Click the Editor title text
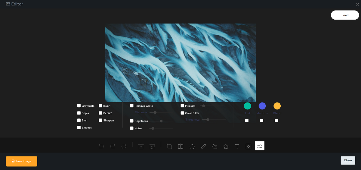Image resolution: width=361 pixels, height=170 pixels. tap(17, 4)
